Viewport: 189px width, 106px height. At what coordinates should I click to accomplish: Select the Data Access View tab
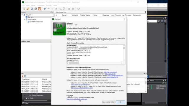click(x=61, y=12)
